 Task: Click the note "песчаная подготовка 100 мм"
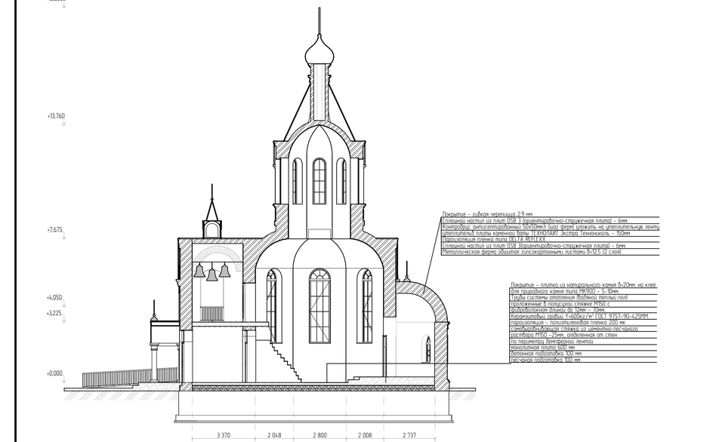[545, 360]
